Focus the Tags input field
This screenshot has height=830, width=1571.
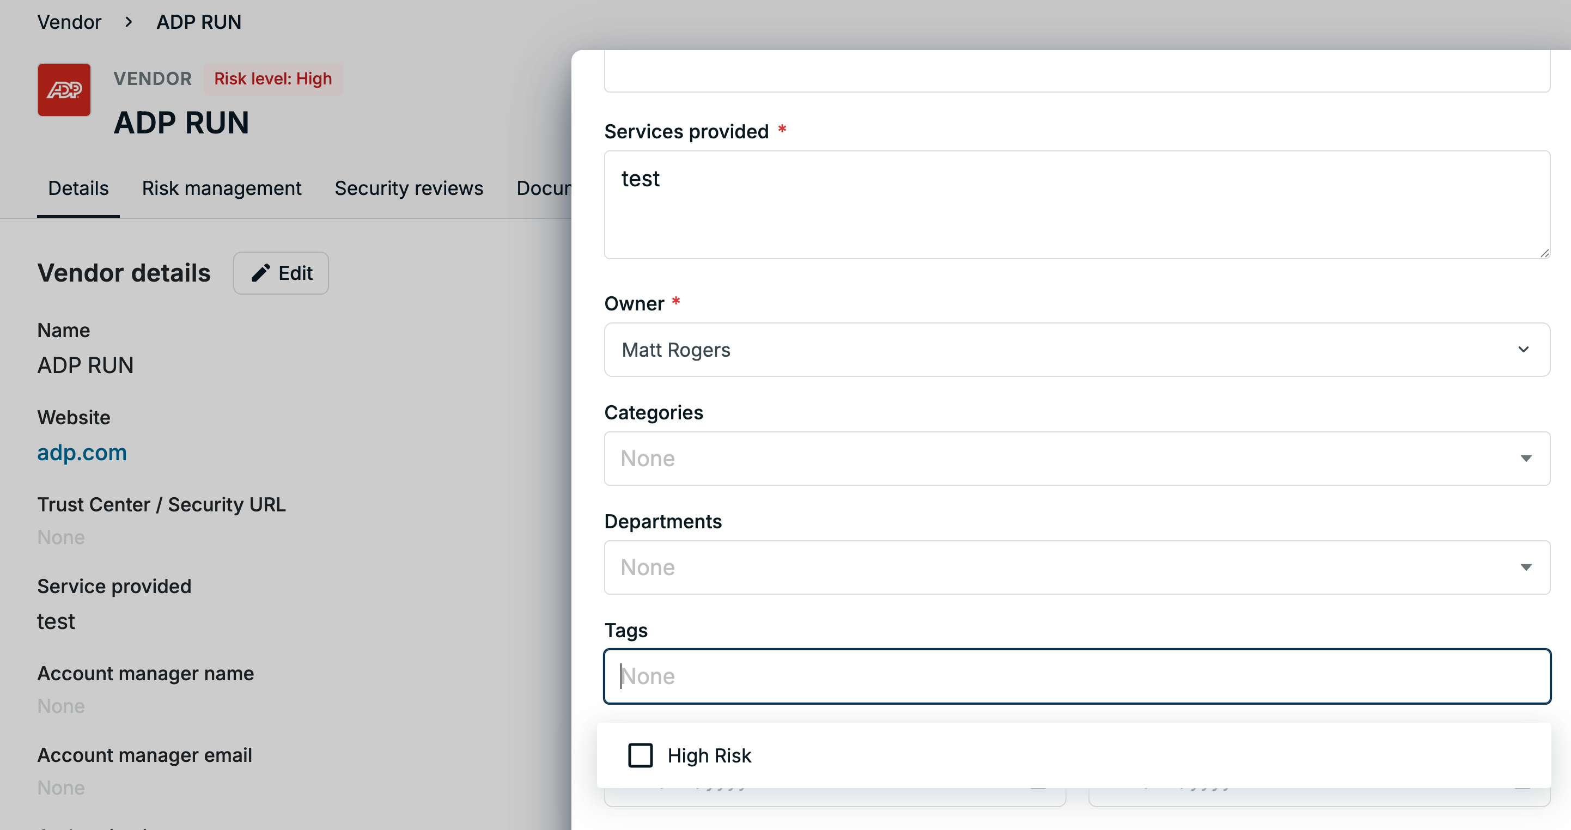[1077, 676]
